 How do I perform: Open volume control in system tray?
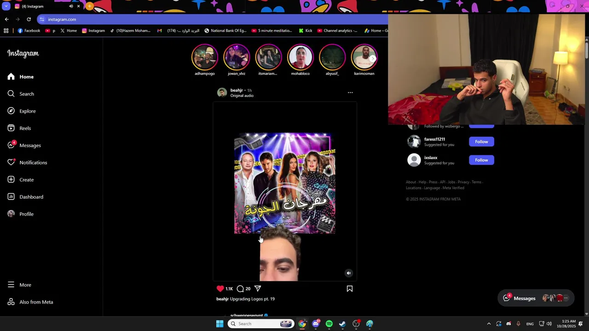(549, 324)
